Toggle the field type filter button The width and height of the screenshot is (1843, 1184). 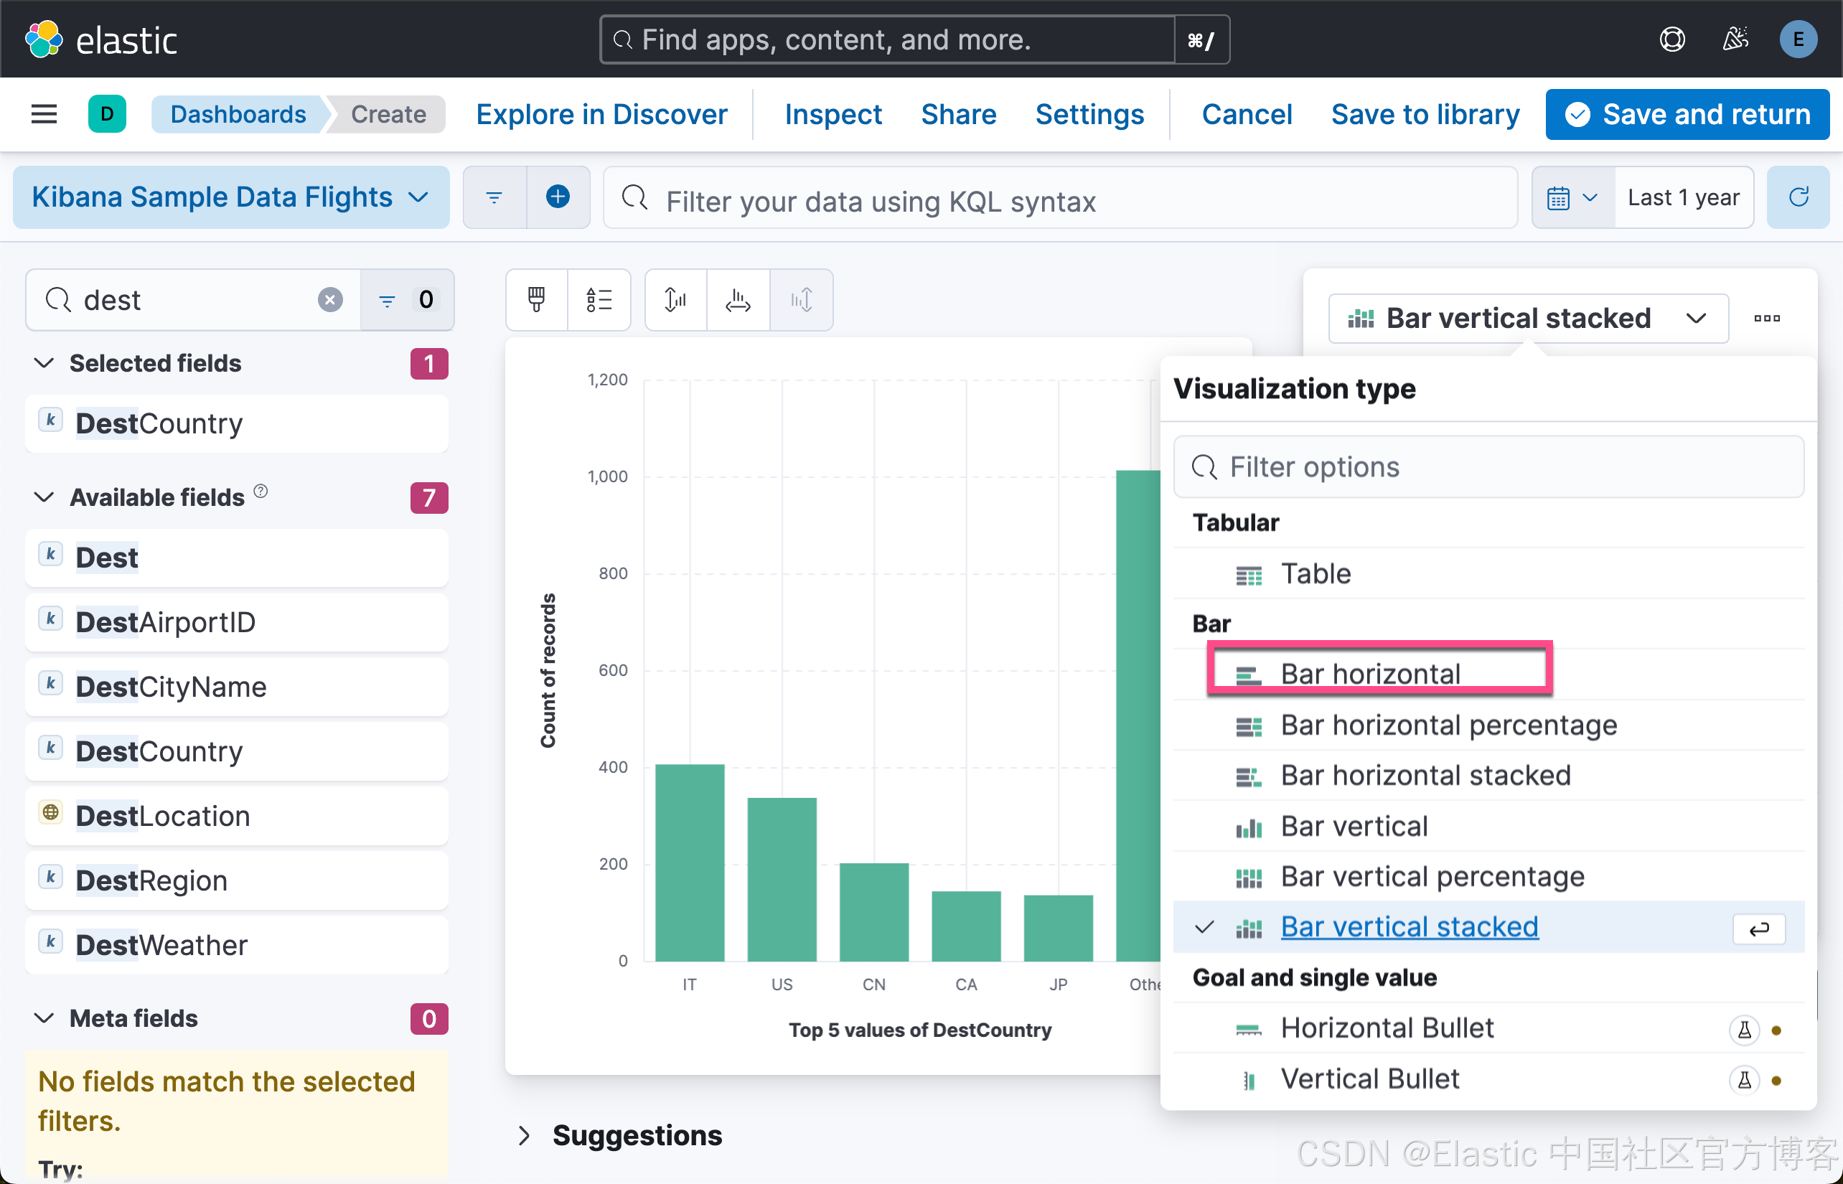pyautogui.click(x=406, y=299)
